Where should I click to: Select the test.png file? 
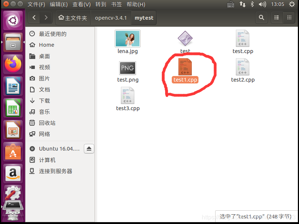(128, 68)
